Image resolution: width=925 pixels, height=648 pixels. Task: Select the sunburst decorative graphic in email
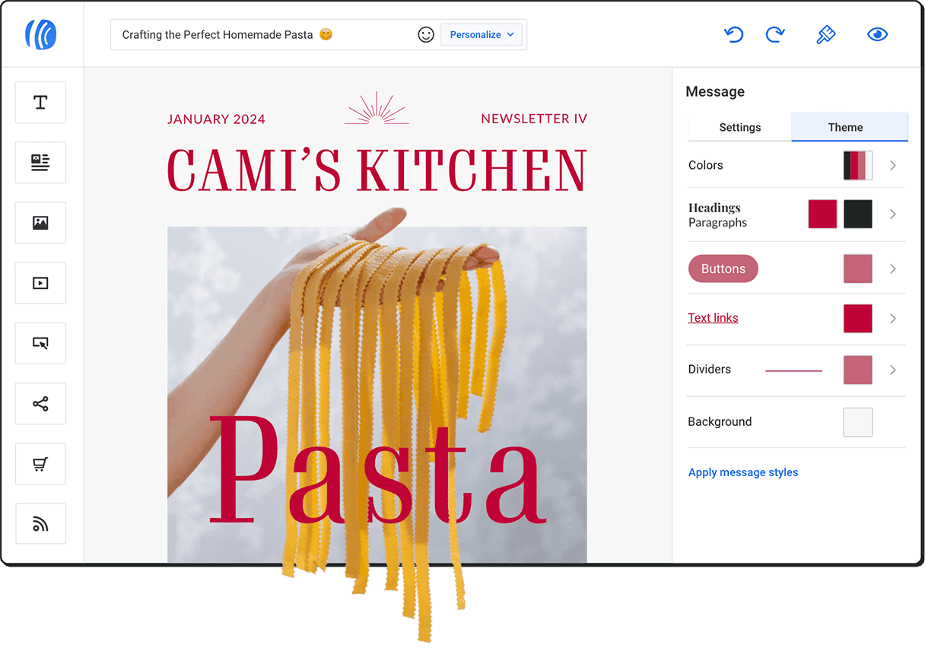click(377, 108)
